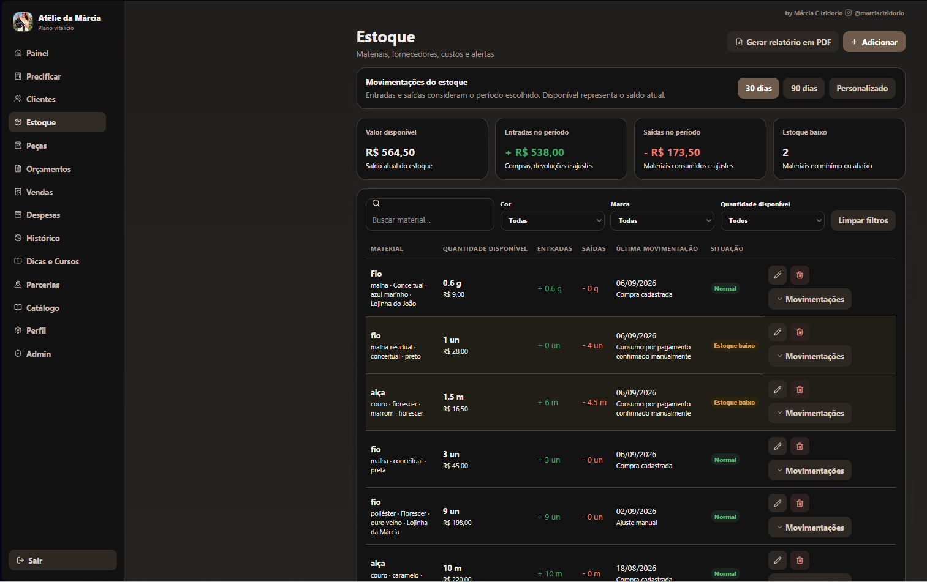The image size is (927, 582).
Task: Open the Despesas section
Action: click(57, 215)
